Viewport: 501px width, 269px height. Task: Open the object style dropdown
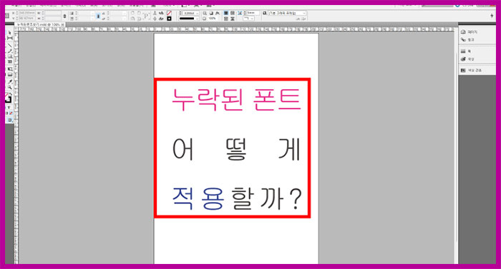pyautogui.click(x=287, y=13)
